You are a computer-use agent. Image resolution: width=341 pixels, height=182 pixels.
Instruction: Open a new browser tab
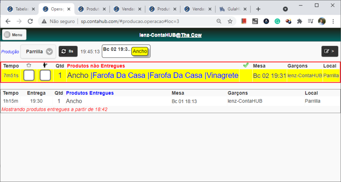[258, 9]
